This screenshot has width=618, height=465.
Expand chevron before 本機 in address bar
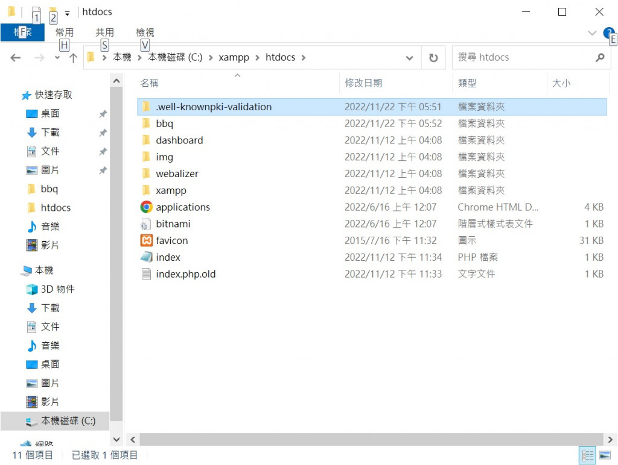(x=104, y=58)
